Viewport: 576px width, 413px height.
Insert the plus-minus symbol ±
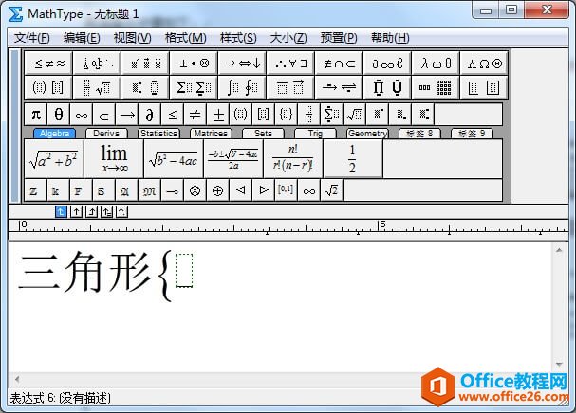(x=218, y=115)
